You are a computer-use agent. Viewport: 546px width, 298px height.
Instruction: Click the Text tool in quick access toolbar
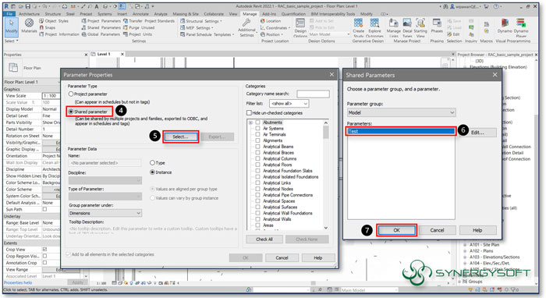tap(97, 6)
